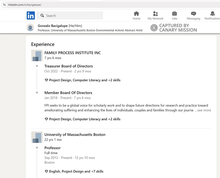This screenshot has width=220, height=178.
Task: Click the 'Professor' position title
Action: (53, 148)
